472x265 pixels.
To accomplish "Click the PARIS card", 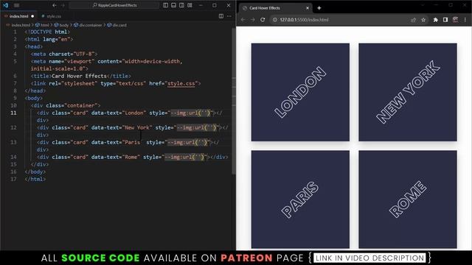I will pyautogui.click(x=300, y=199).
